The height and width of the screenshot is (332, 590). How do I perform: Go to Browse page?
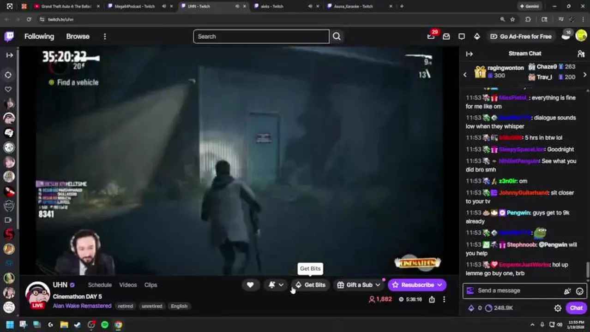pyautogui.click(x=78, y=36)
